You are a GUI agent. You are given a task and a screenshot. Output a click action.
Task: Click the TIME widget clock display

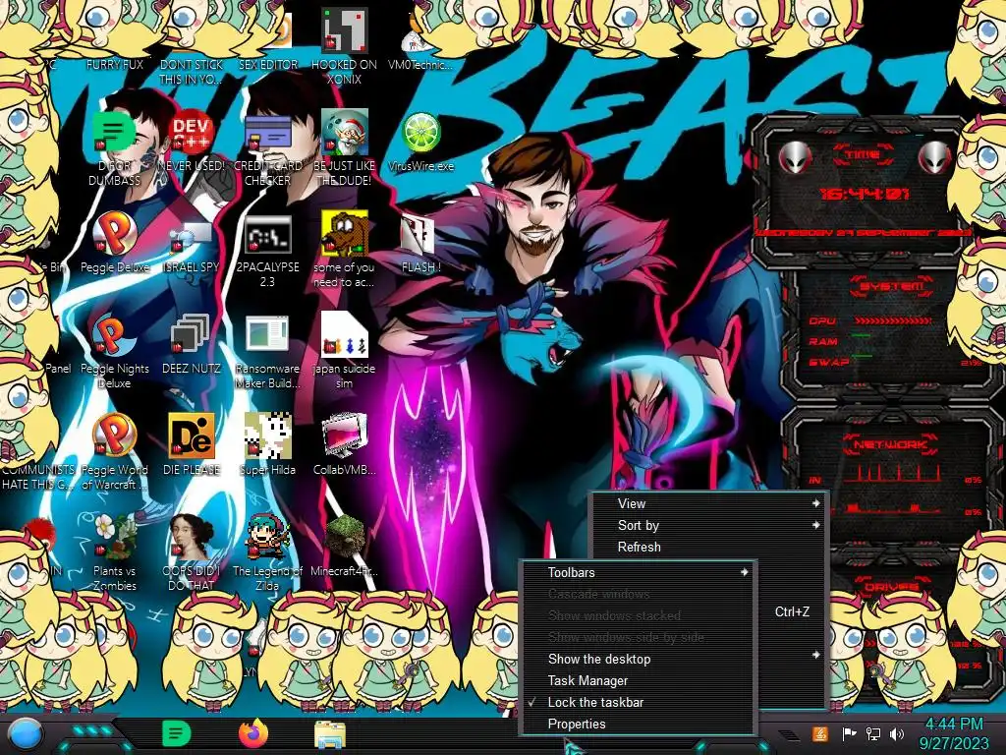click(865, 194)
